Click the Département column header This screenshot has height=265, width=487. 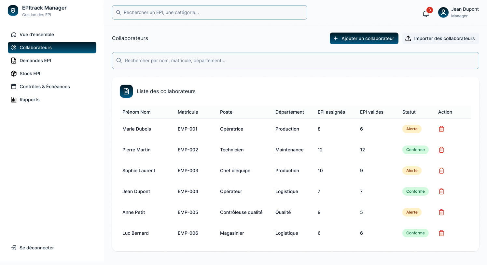[x=290, y=112]
